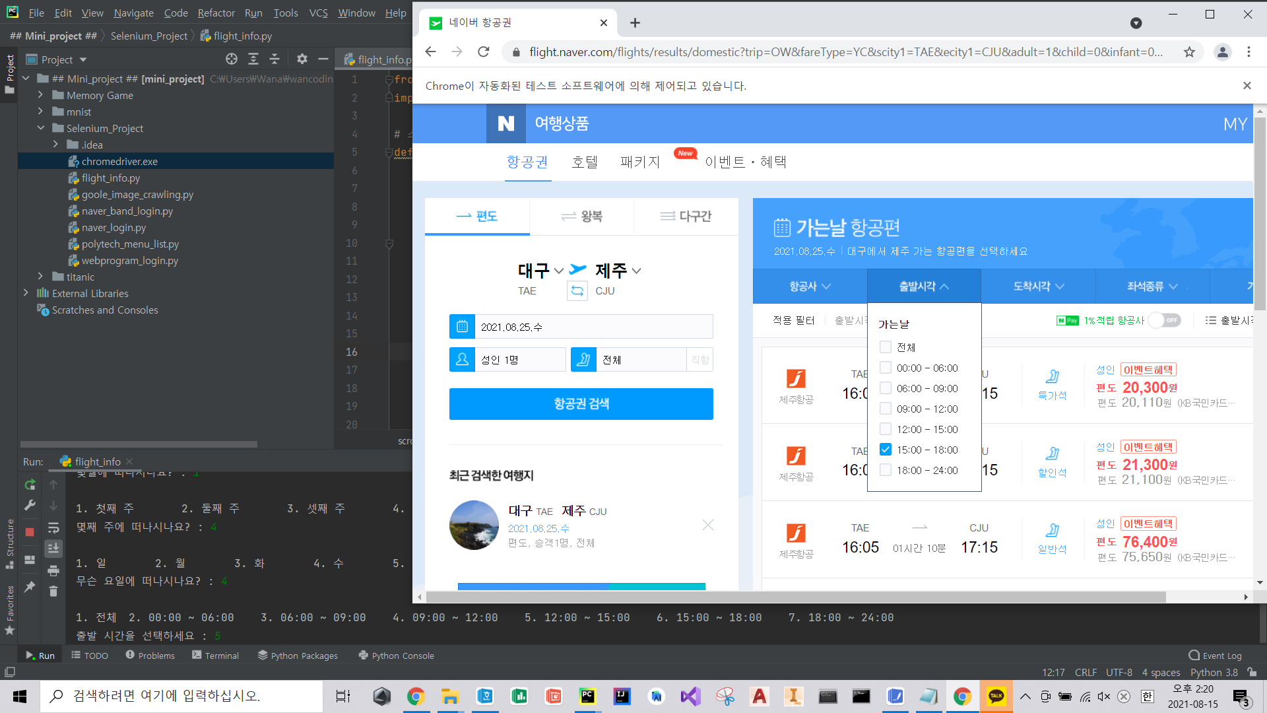This screenshot has width=1267, height=713.
Task: Toggle soft-wrap in Run panel
Action: click(x=53, y=528)
